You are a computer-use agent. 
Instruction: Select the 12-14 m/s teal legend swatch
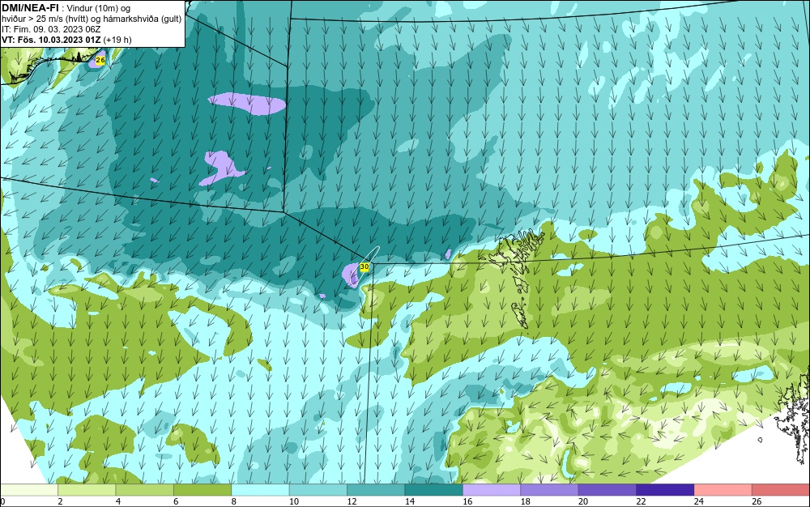[376, 490]
